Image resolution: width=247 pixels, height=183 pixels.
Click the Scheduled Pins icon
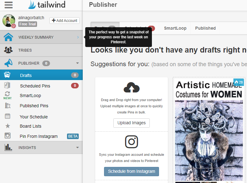7,85
